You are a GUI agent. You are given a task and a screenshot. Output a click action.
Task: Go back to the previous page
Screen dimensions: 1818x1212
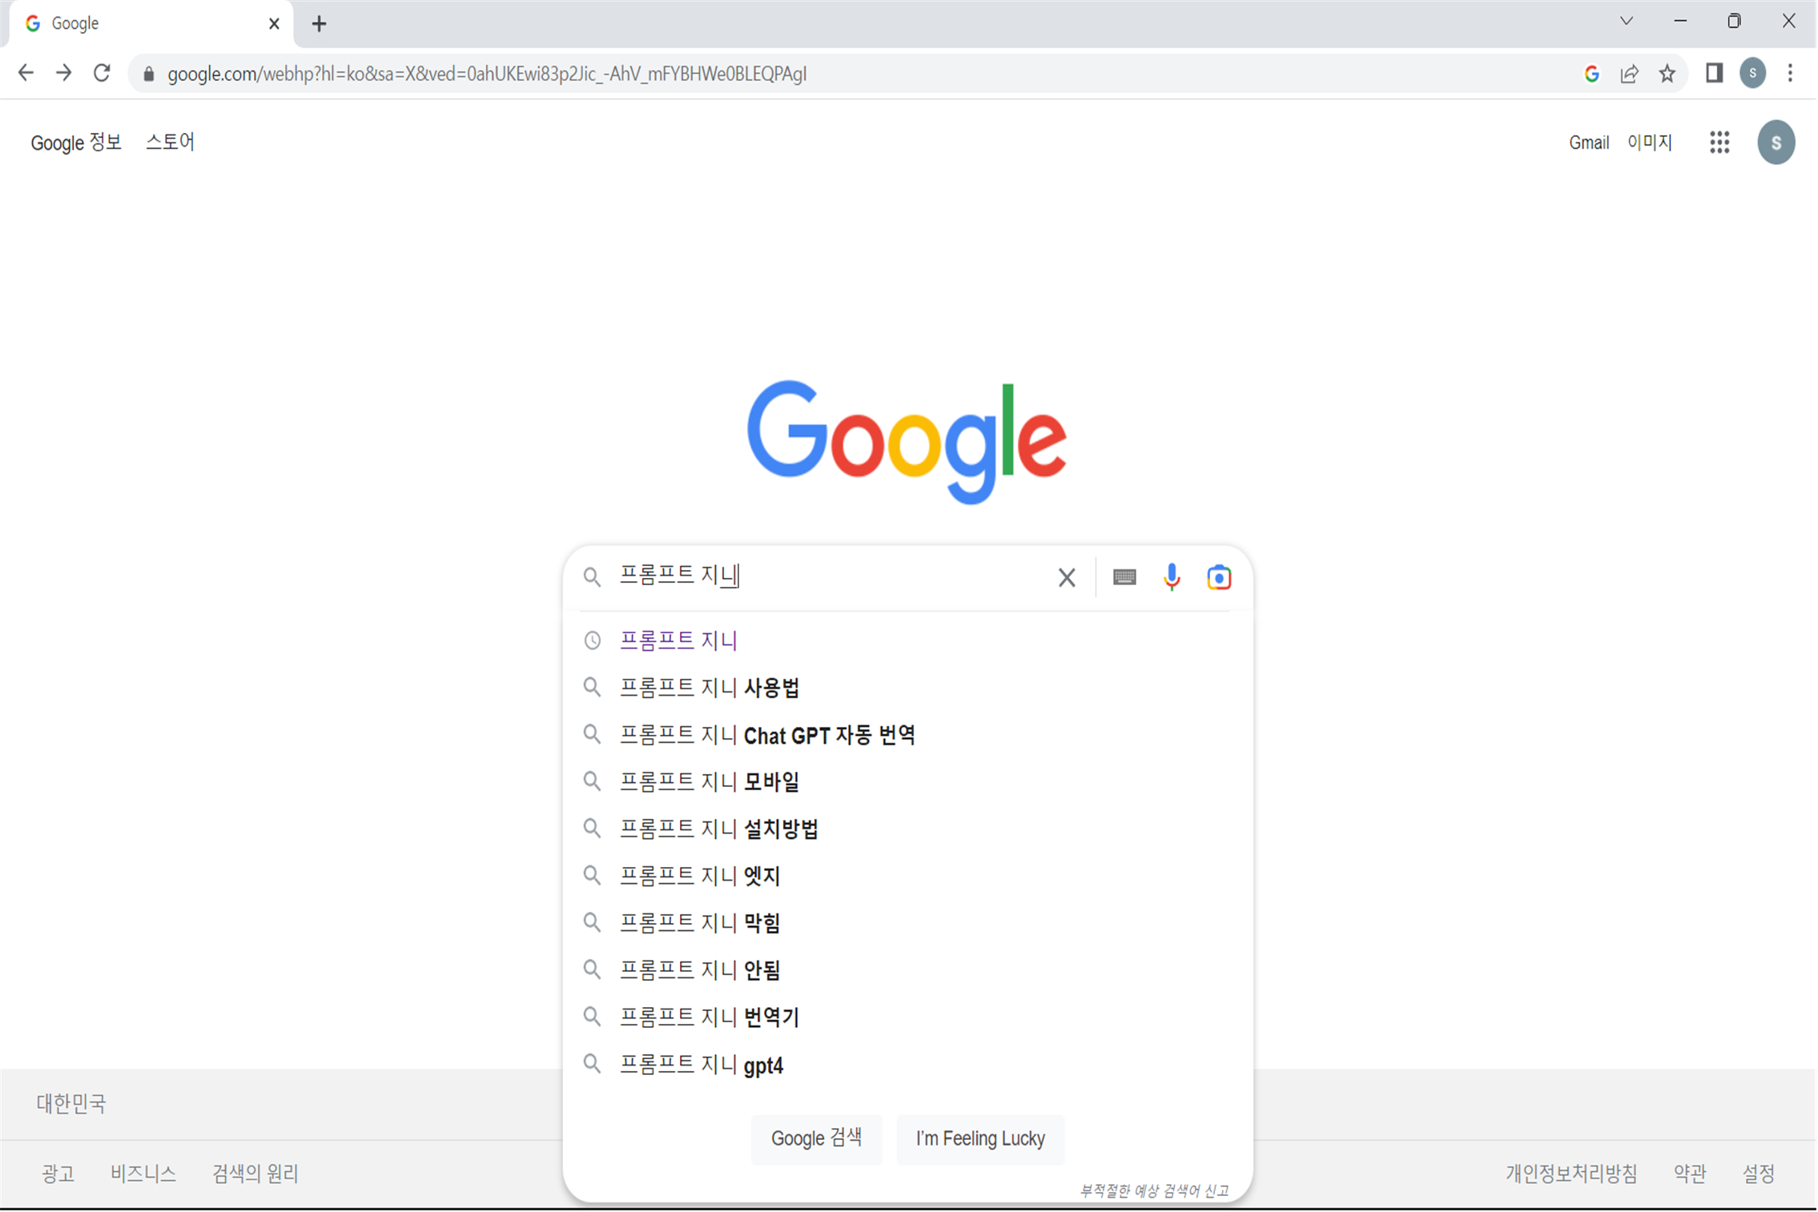(x=26, y=73)
